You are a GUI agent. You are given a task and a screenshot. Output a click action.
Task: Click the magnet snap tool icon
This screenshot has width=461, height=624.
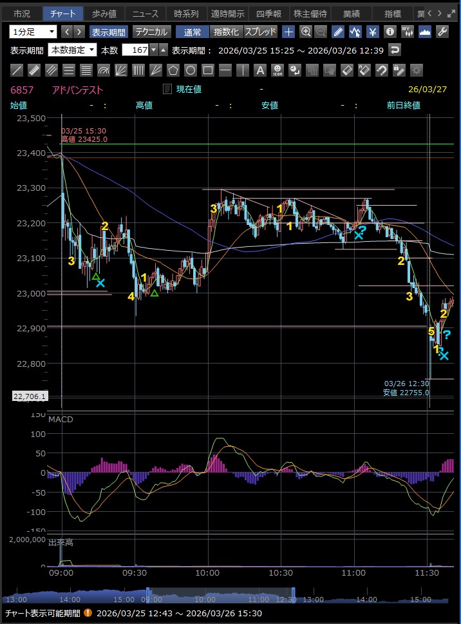coord(382,70)
